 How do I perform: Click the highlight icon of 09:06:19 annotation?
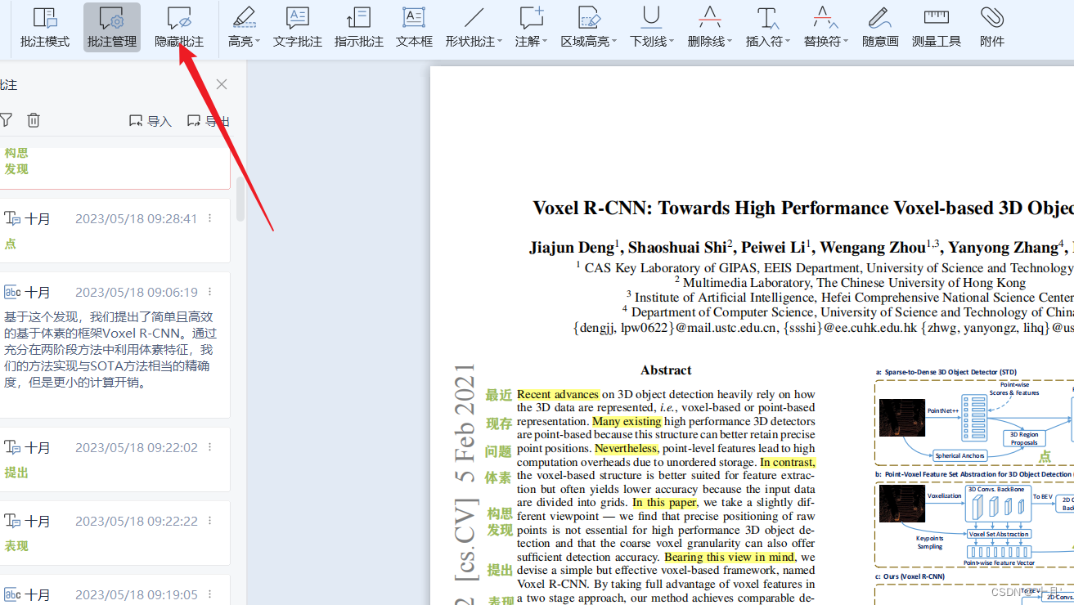click(12, 292)
